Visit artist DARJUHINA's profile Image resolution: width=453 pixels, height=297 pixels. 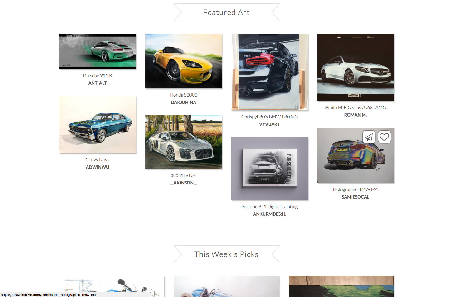click(184, 103)
